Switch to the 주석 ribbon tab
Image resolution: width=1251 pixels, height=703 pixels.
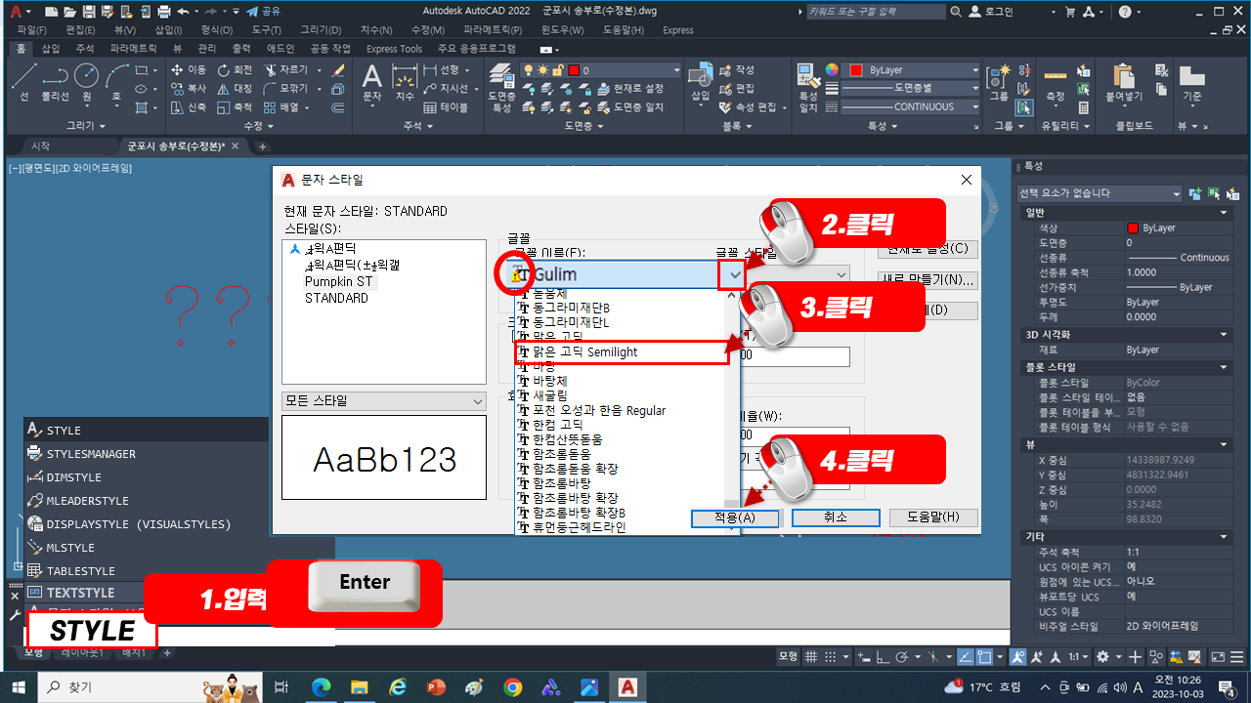(x=84, y=48)
